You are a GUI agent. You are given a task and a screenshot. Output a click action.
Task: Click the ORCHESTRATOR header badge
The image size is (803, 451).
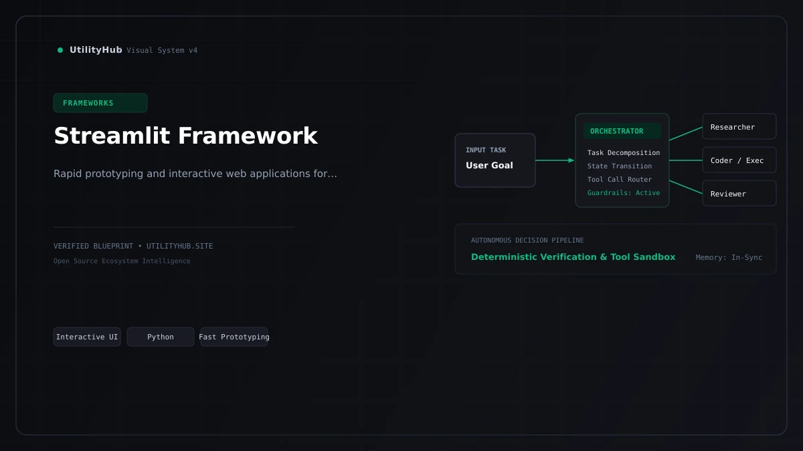(622, 131)
